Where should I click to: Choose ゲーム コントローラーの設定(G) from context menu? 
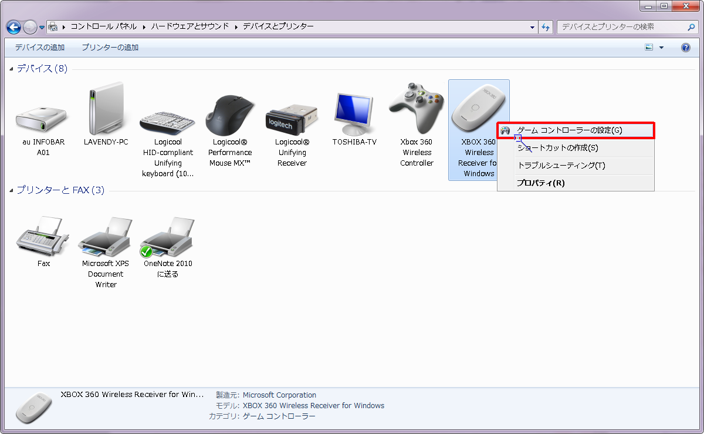(576, 130)
